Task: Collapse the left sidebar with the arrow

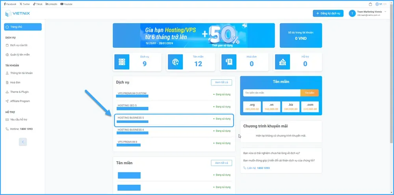Action: (23, 142)
